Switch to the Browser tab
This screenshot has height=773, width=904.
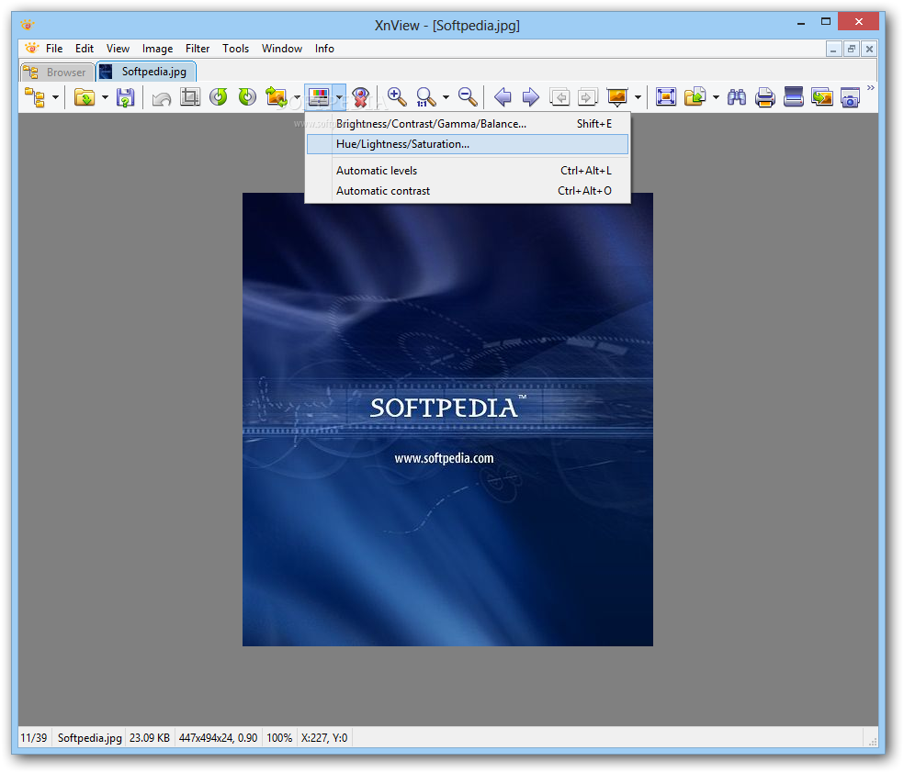pyautogui.click(x=57, y=72)
